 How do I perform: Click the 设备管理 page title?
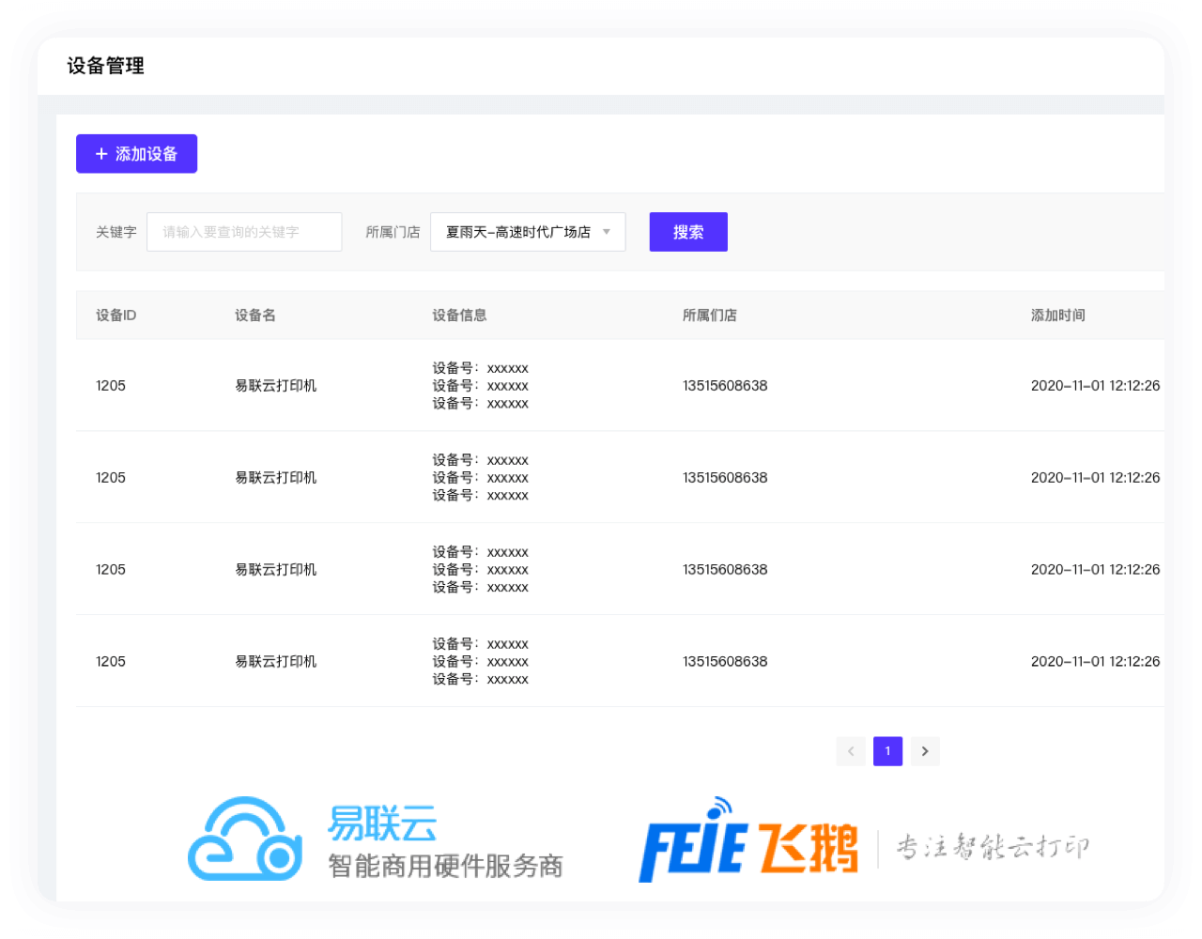106,67
